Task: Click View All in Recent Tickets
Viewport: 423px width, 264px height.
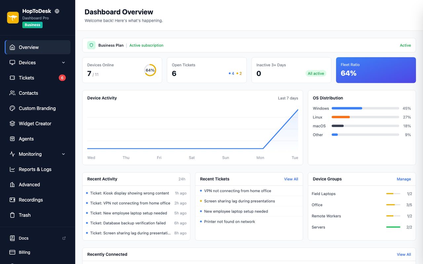Action: [291, 179]
